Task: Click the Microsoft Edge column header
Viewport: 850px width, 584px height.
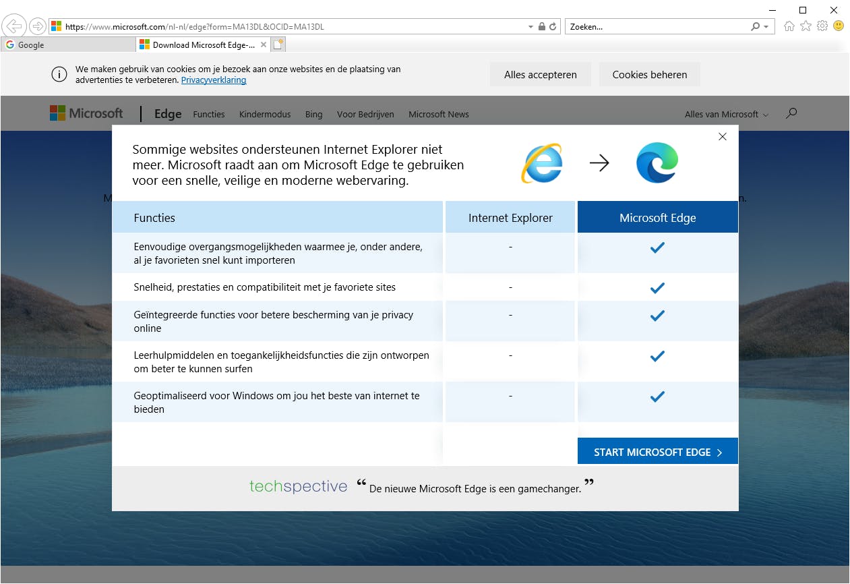Action: click(658, 218)
